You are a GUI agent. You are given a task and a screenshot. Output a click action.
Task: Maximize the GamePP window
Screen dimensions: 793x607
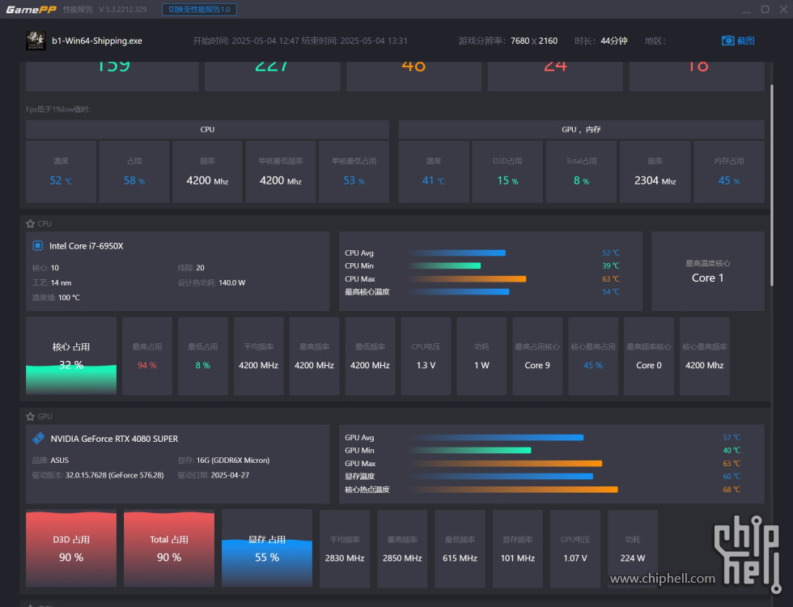coord(765,10)
